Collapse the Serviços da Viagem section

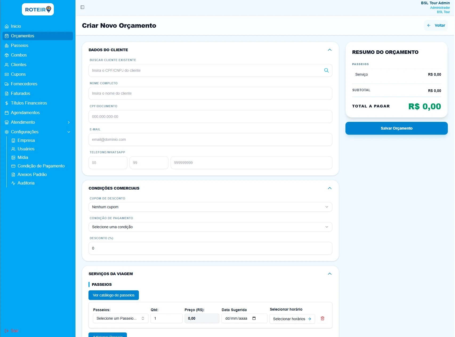[x=329, y=274]
